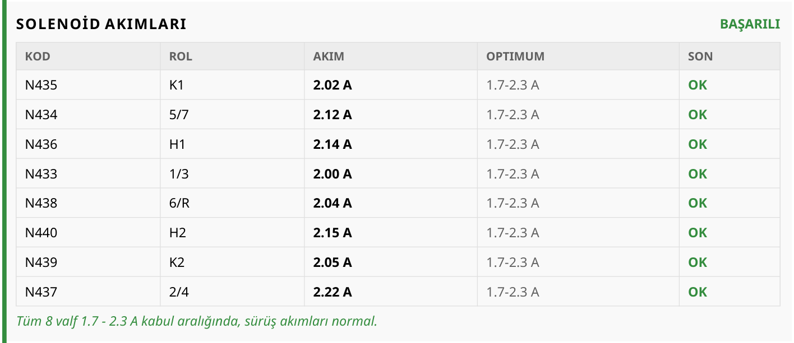The width and height of the screenshot is (794, 343).
Task: Click the 2.00 A current value
Action: (333, 174)
